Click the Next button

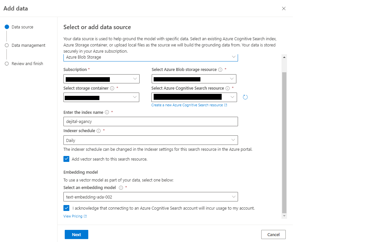(77, 234)
